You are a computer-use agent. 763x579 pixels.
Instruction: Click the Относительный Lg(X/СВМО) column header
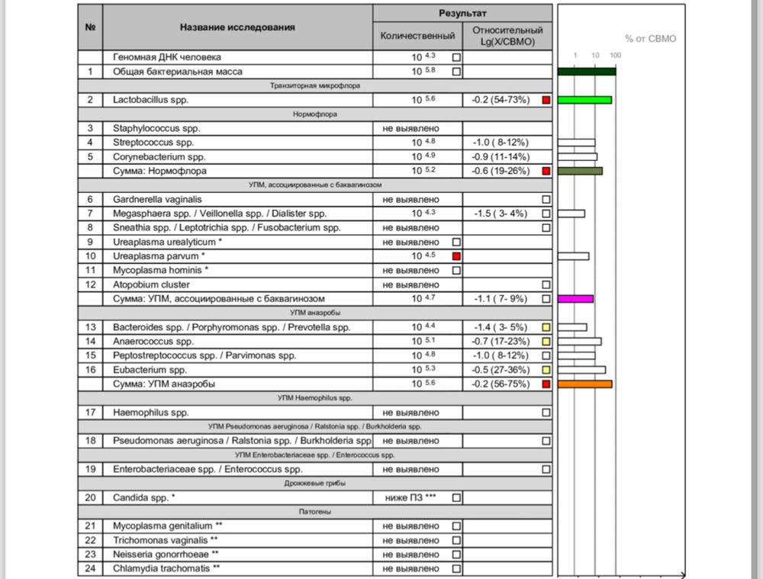click(x=507, y=36)
